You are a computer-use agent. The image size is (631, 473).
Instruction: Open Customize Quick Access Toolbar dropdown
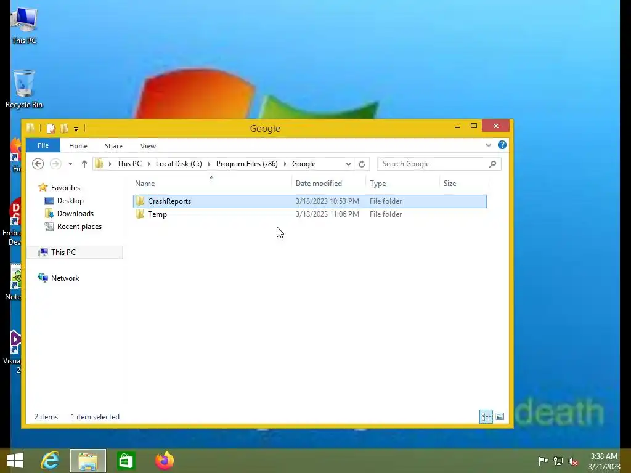tap(76, 129)
